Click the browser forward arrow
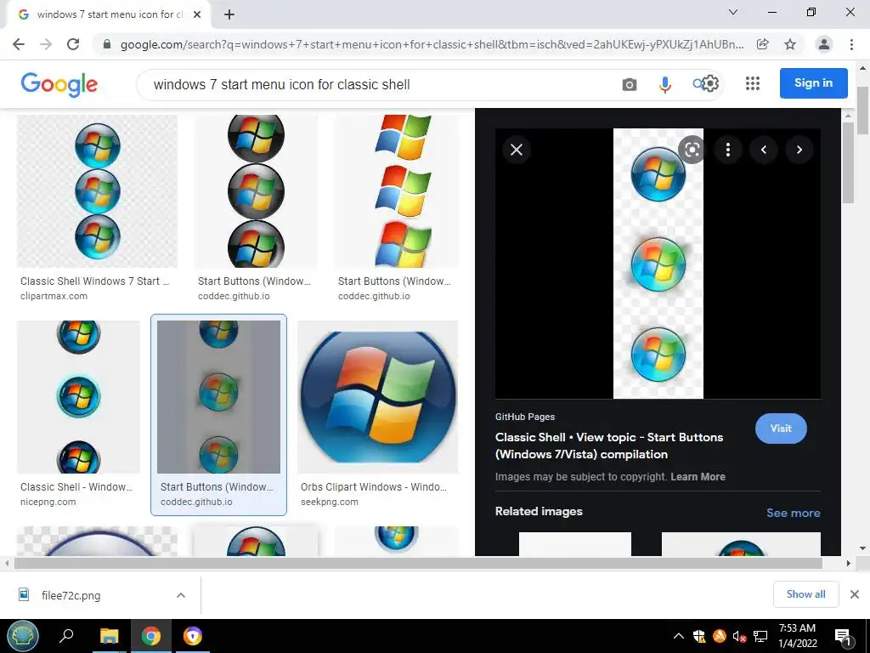Image resolution: width=870 pixels, height=653 pixels. tap(46, 44)
